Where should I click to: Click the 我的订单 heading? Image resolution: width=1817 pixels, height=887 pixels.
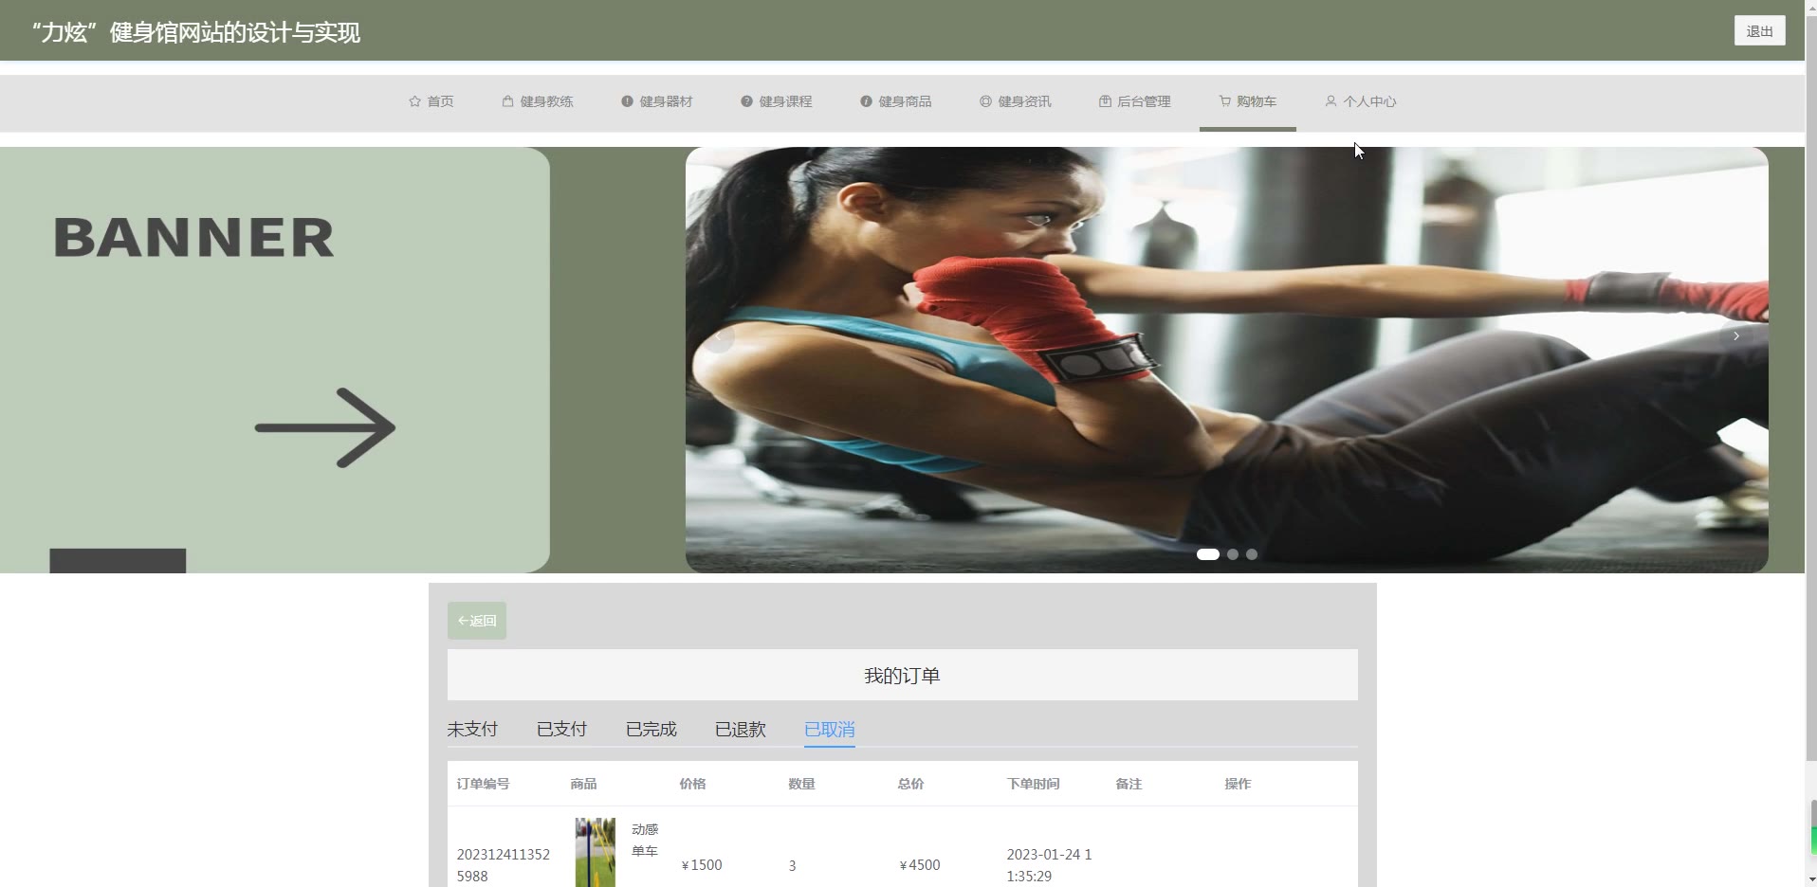tap(902, 676)
